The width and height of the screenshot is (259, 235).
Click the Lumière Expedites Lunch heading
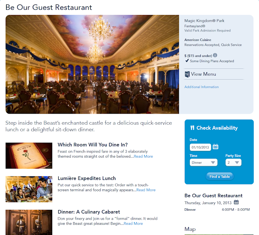87,178
